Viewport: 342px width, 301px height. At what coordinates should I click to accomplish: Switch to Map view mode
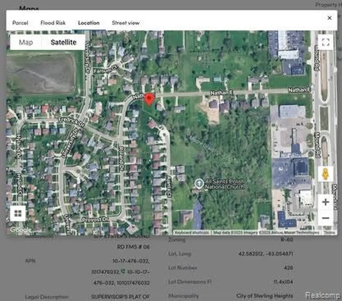click(26, 42)
